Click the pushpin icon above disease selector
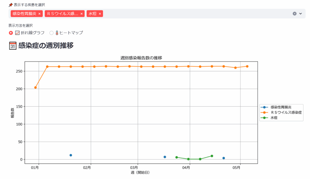 (11, 5)
